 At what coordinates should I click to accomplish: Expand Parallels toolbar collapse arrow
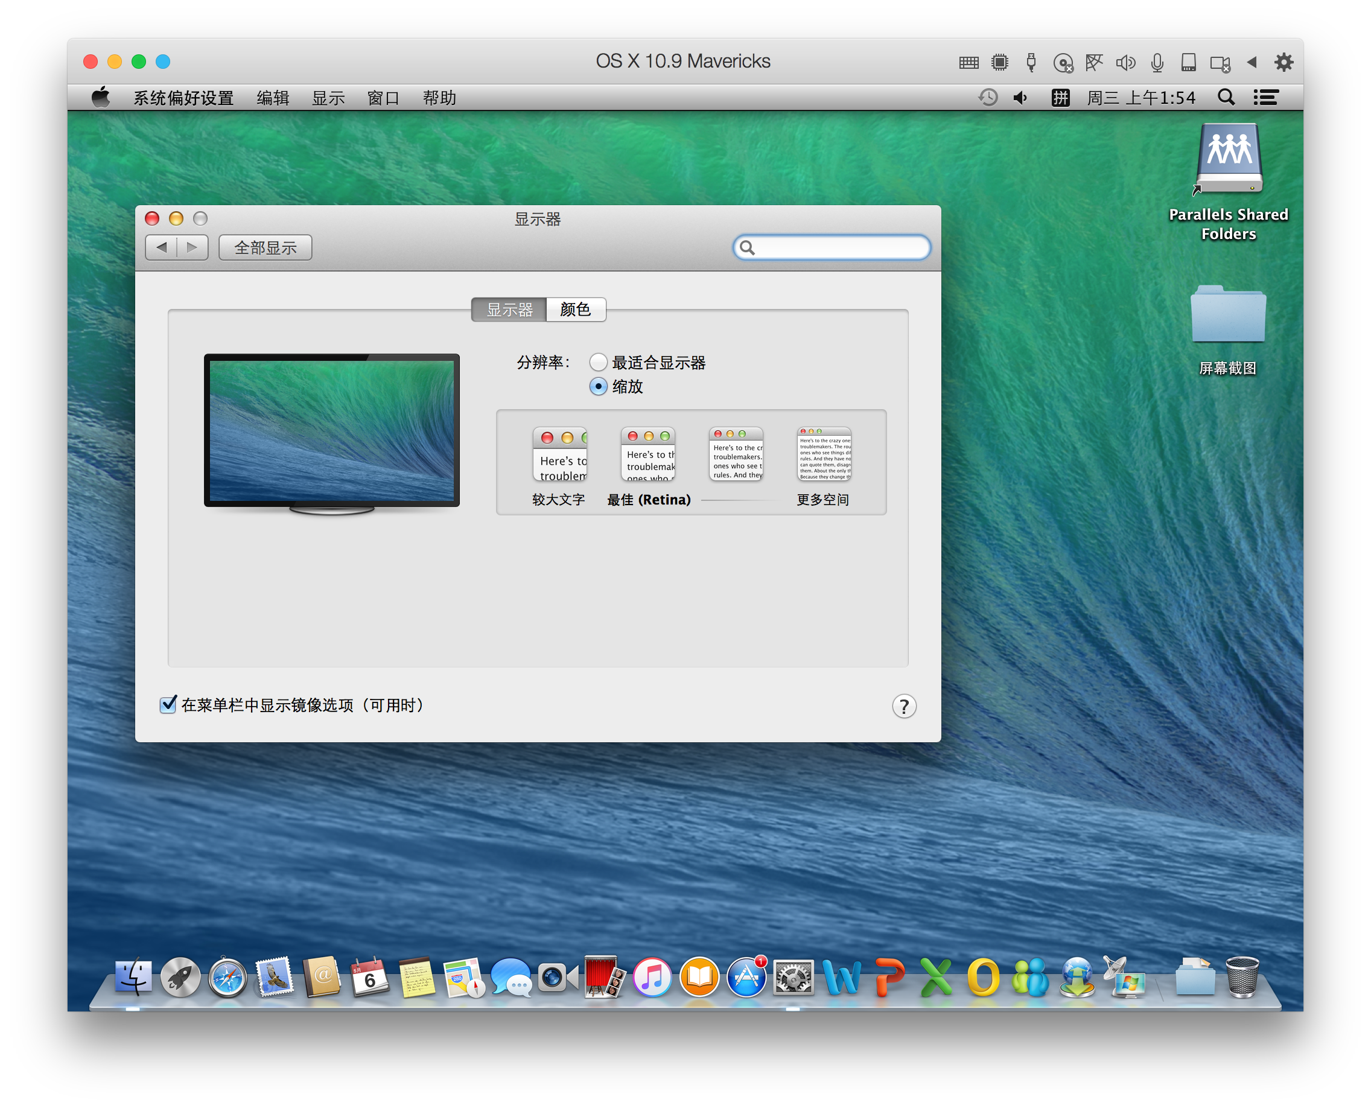click(x=1251, y=63)
